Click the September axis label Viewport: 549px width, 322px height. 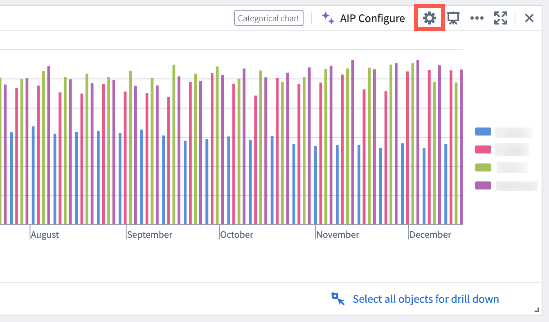[x=150, y=235]
